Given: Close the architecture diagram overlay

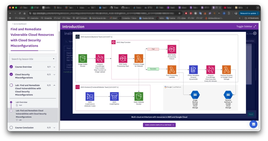Looking at the screenshot, I should (x=255, y=33).
